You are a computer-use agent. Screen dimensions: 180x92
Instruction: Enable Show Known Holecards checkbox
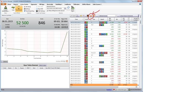[x=120, y=16]
